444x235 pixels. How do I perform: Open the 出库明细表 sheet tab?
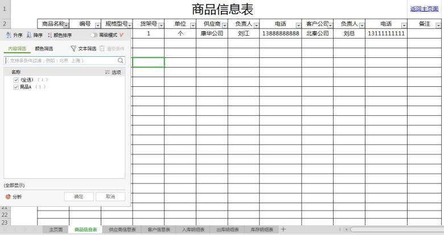pyautogui.click(x=227, y=229)
